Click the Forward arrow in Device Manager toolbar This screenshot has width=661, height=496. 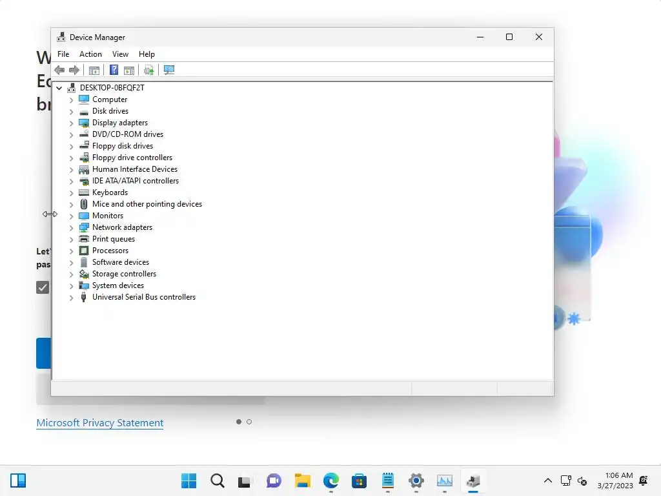pos(74,70)
